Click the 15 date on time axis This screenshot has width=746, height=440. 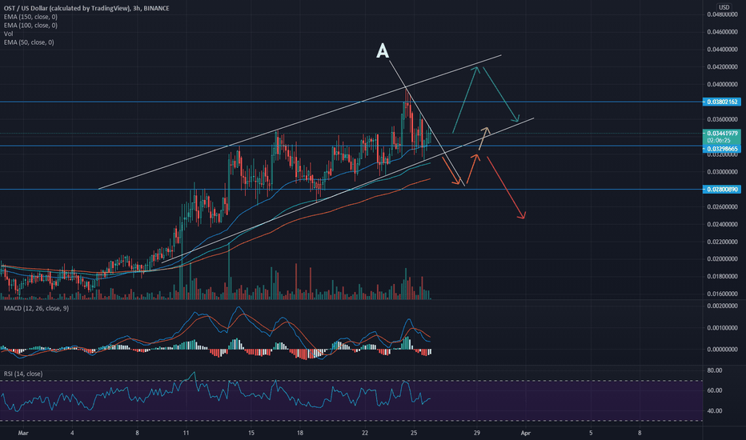pyautogui.click(x=251, y=433)
